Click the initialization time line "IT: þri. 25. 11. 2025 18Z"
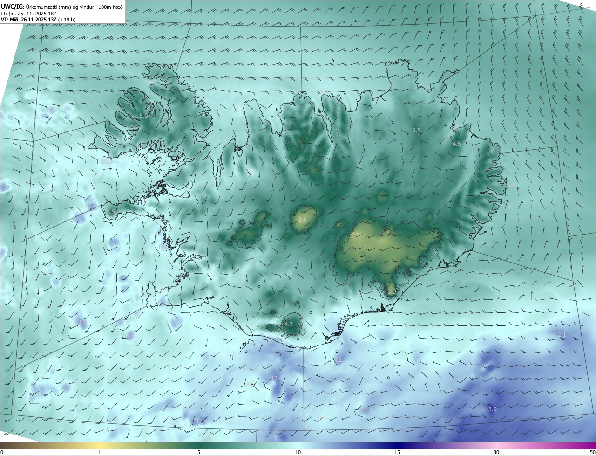This screenshot has width=596, height=456. (x=28, y=14)
